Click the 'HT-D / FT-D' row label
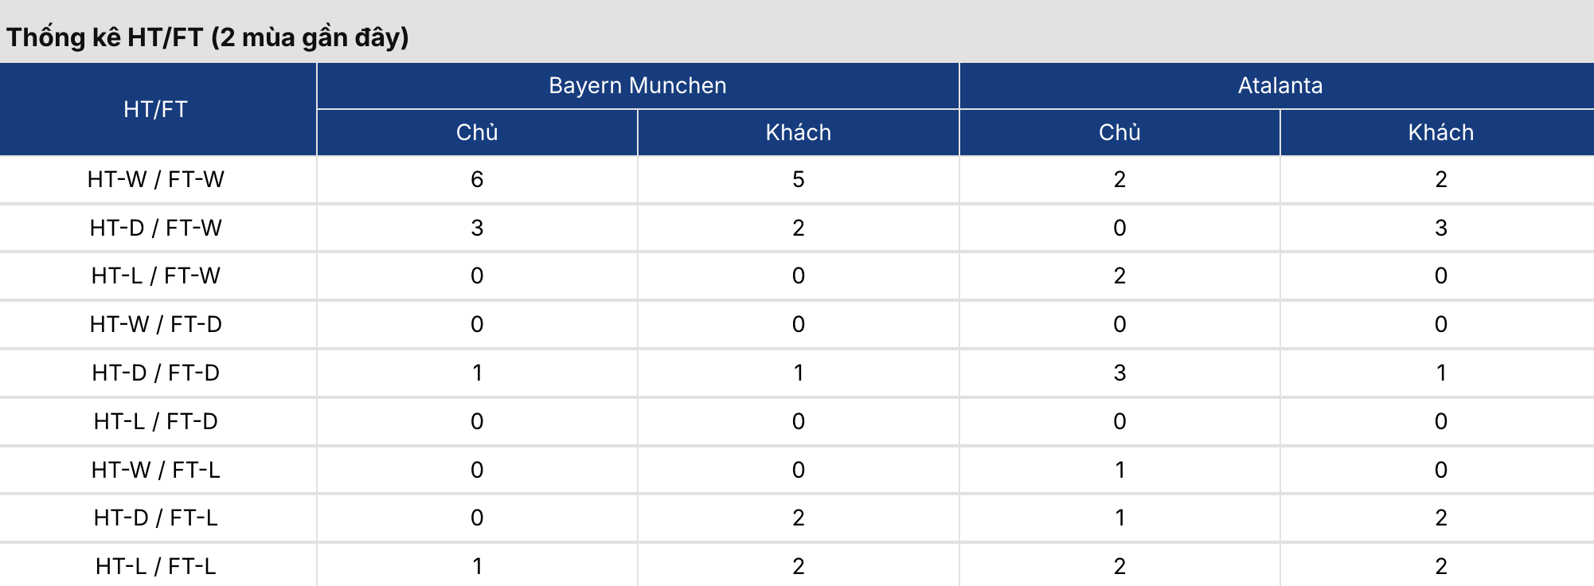The width and height of the screenshot is (1594, 586). point(156,373)
